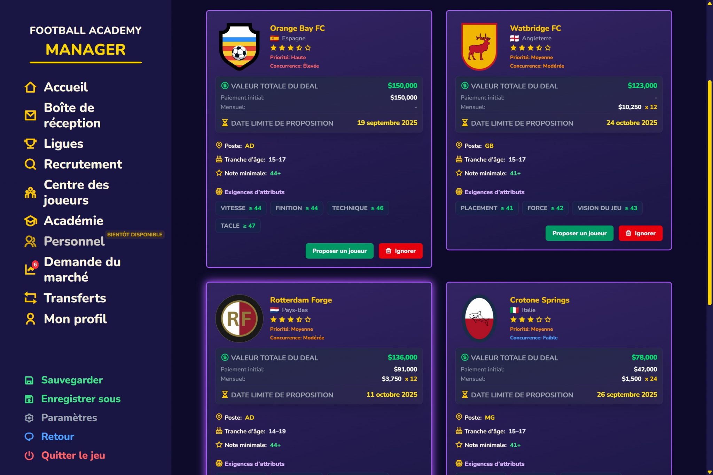Click the Centre des joueurs icon

coord(30,192)
